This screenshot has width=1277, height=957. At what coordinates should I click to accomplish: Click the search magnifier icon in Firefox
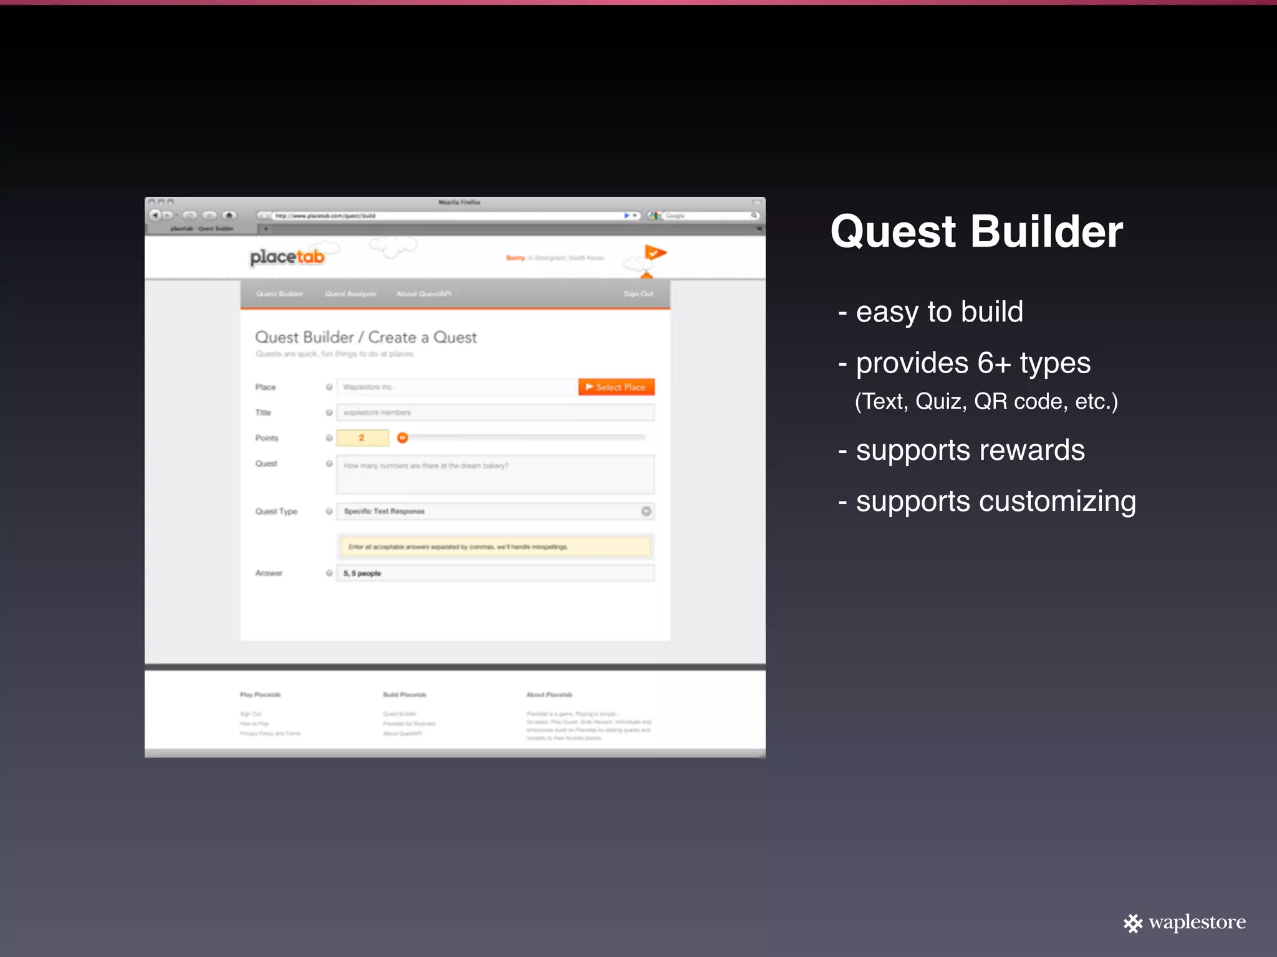click(753, 216)
